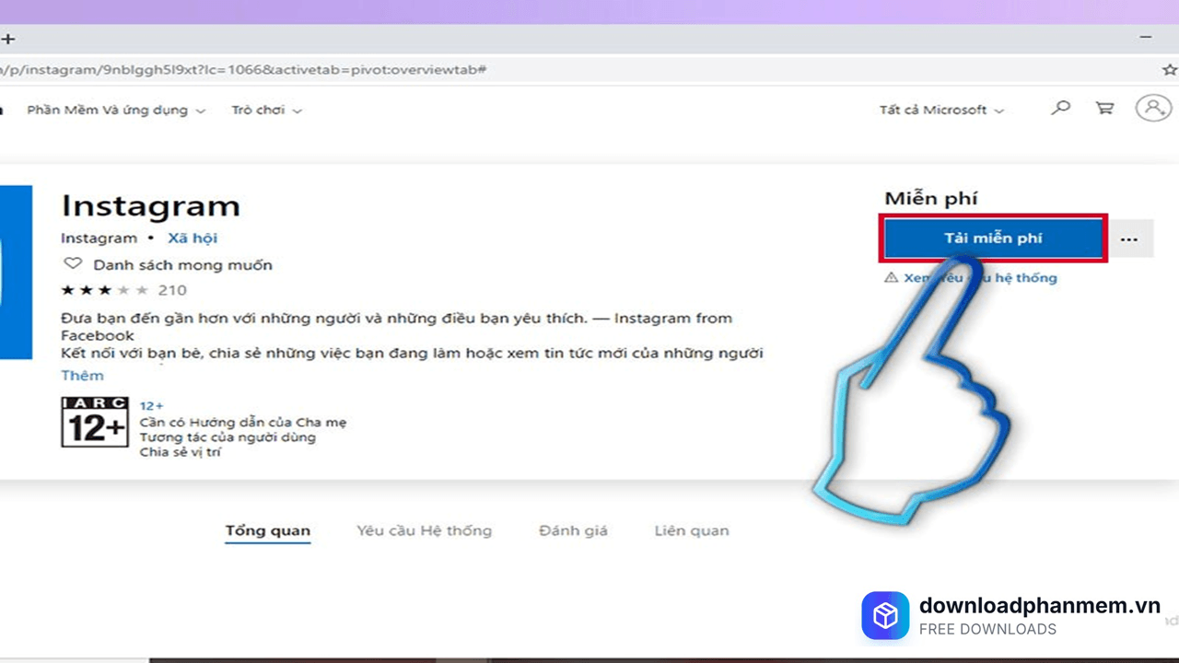This screenshot has width=1179, height=663.
Task: Click the bookmark star in the address bar
Action: (1170, 69)
